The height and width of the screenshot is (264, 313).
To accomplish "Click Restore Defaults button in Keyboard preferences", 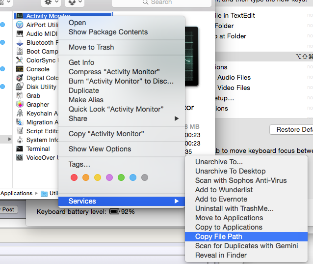I will point(291,130).
